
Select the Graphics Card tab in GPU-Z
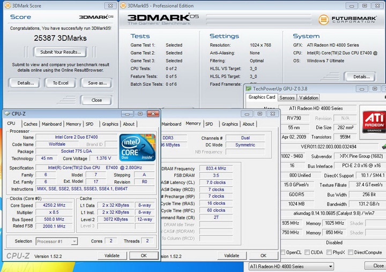[262, 97]
